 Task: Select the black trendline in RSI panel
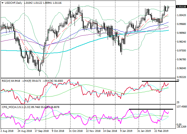pyautogui.click(x=160, y=81)
